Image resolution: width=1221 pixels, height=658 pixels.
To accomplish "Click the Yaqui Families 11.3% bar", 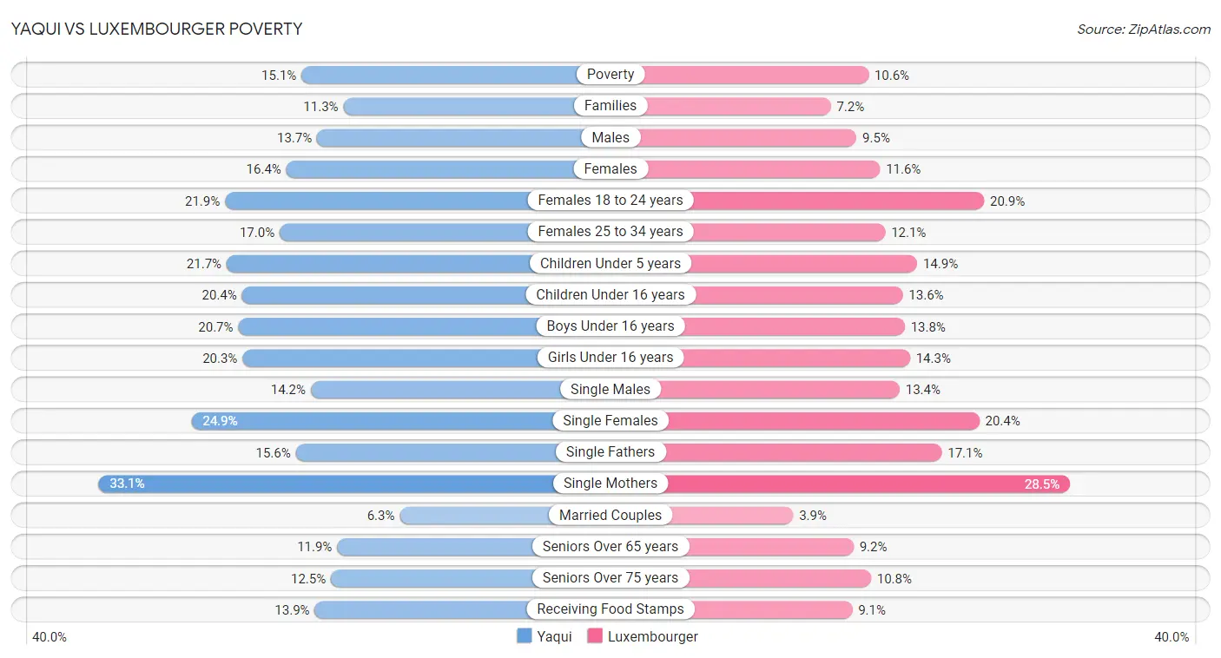I will point(460,106).
